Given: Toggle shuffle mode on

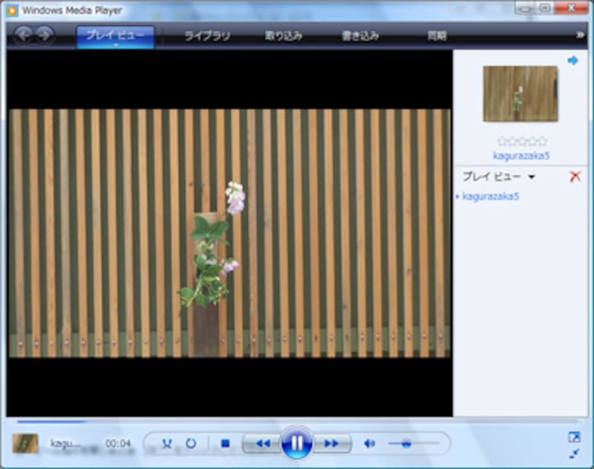Looking at the screenshot, I should pos(167,444).
